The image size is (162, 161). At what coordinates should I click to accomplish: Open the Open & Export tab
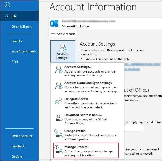coord(19,27)
